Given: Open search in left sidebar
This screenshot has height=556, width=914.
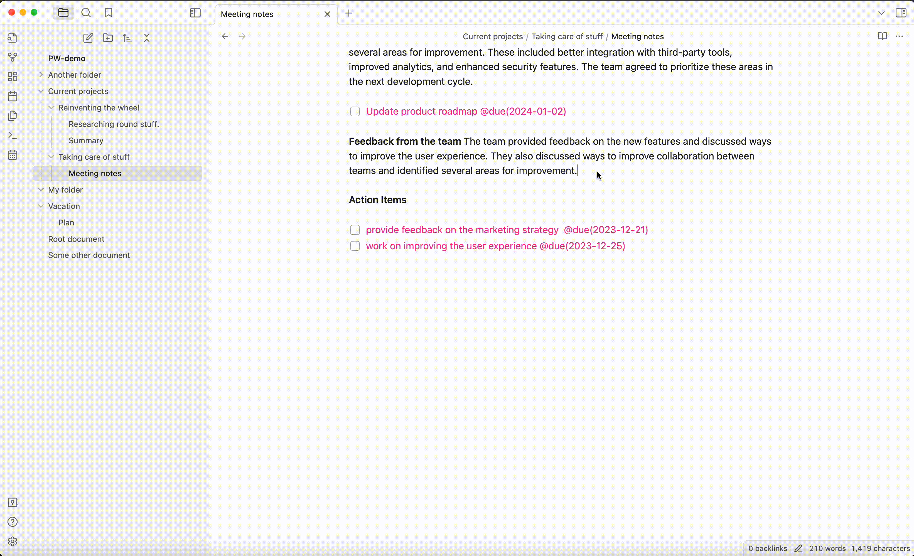Looking at the screenshot, I should (x=86, y=13).
